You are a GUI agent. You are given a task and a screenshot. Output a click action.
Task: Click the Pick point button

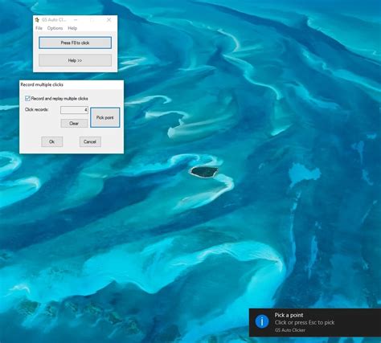tap(105, 117)
